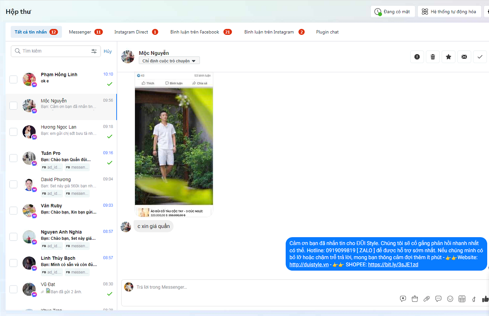Viewport: 489px width, 316px height.
Task: Tick the checkbox for Mộc Nguyễn
Action: (13, 105)
